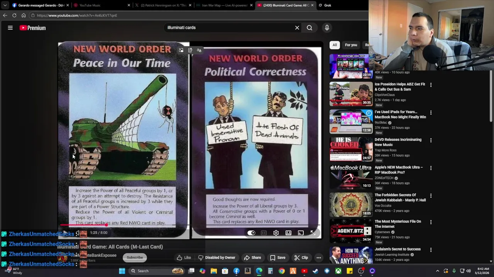Save the video to a playlist
494x277 pixels.
click(277, 257)
